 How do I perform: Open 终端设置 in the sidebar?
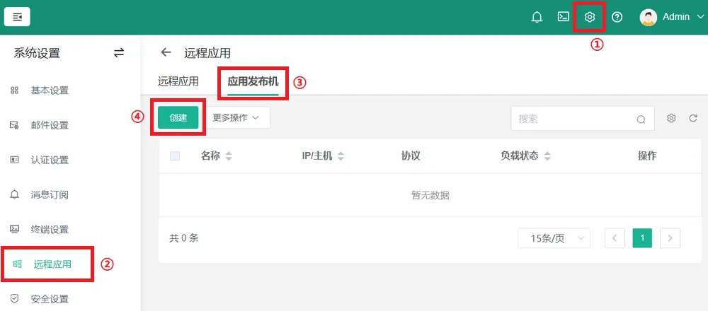tap(50, 230)
